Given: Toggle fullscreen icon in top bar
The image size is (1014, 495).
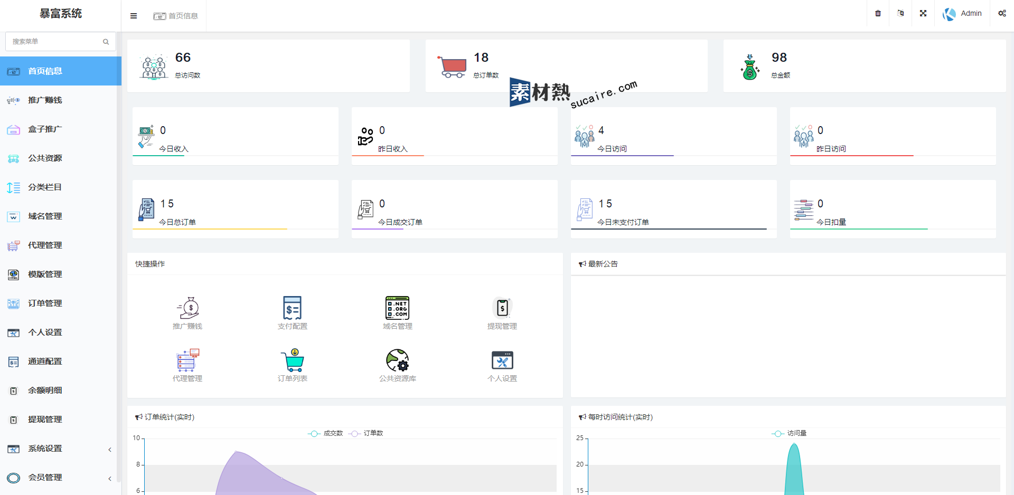Looking at the screenshot, I should [923, 13].
